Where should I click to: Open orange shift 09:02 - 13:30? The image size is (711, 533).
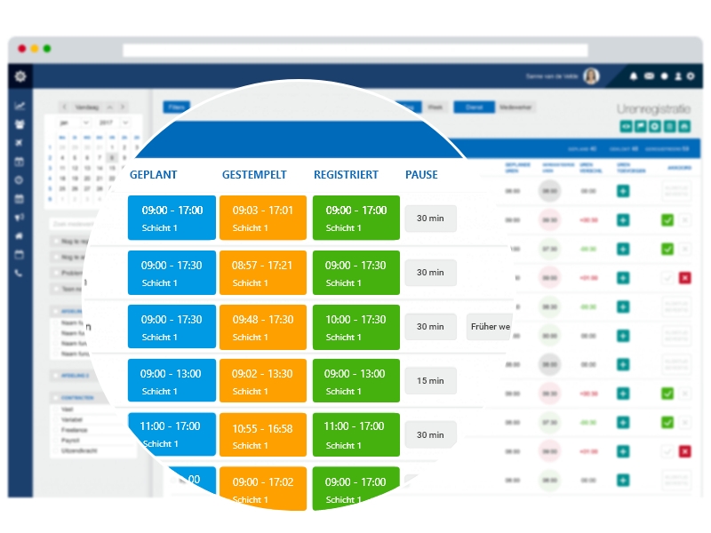(263, 381)
